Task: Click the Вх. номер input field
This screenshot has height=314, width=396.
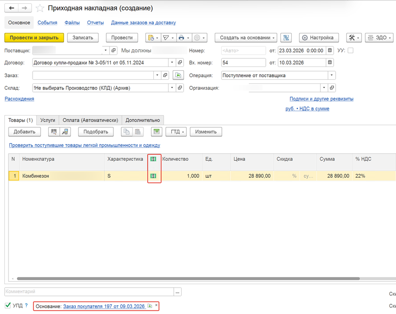Action: click(243, 63)
